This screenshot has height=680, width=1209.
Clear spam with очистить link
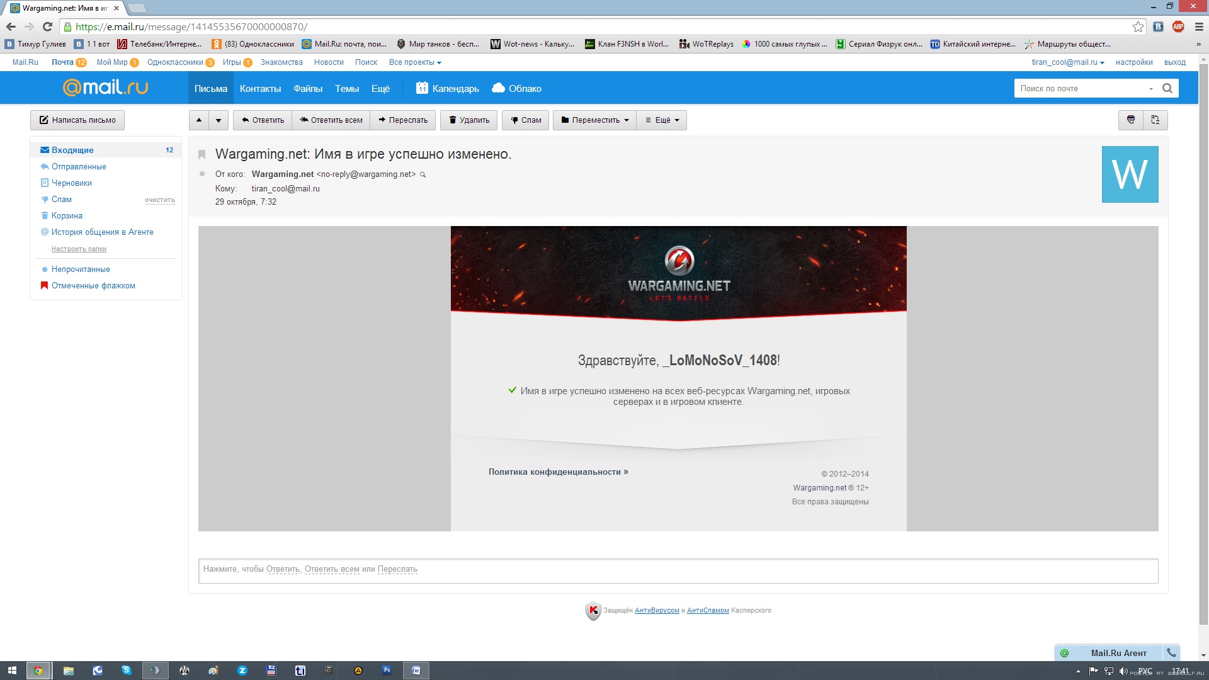[160, 200]
